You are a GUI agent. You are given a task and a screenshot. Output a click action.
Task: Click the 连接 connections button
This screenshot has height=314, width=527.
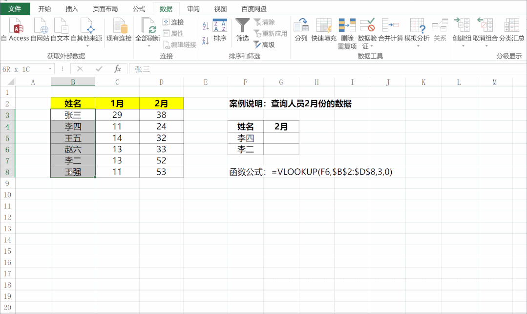click(x=173, y=22)
